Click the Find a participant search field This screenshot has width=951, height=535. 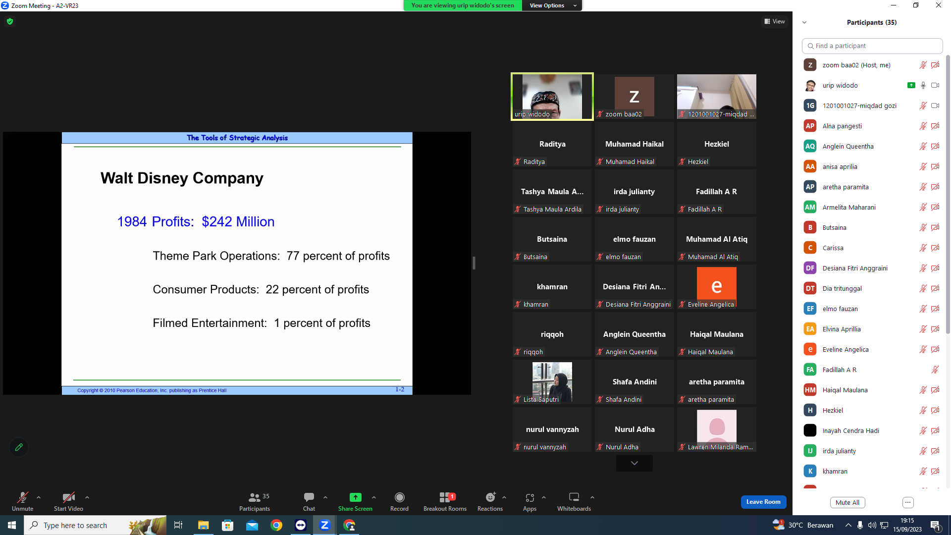(x=872, y=46)
